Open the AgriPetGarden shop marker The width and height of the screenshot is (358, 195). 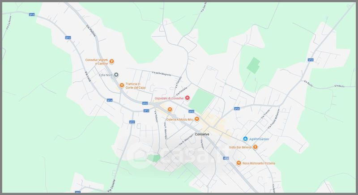pos(245,139)
